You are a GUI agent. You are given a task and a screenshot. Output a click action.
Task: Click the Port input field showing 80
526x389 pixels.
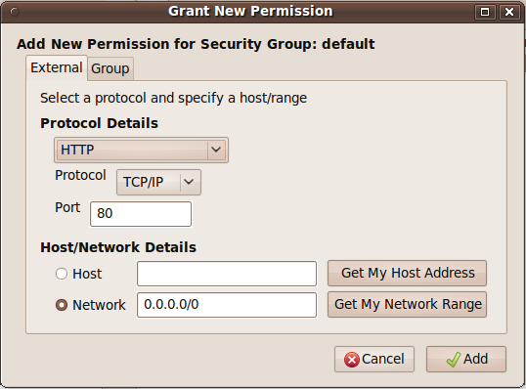click(x=141, y=214)
